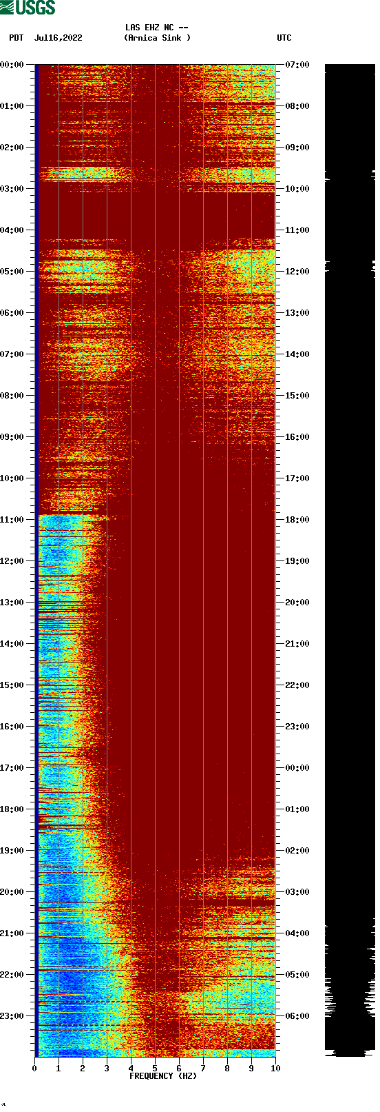Click the 11:00 PDT time label
Screen dimensions: 380x1112
point(12,519)
